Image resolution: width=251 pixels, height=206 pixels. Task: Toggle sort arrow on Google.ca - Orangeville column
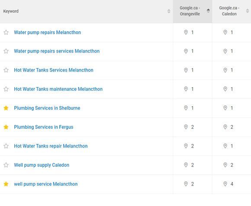208,11
